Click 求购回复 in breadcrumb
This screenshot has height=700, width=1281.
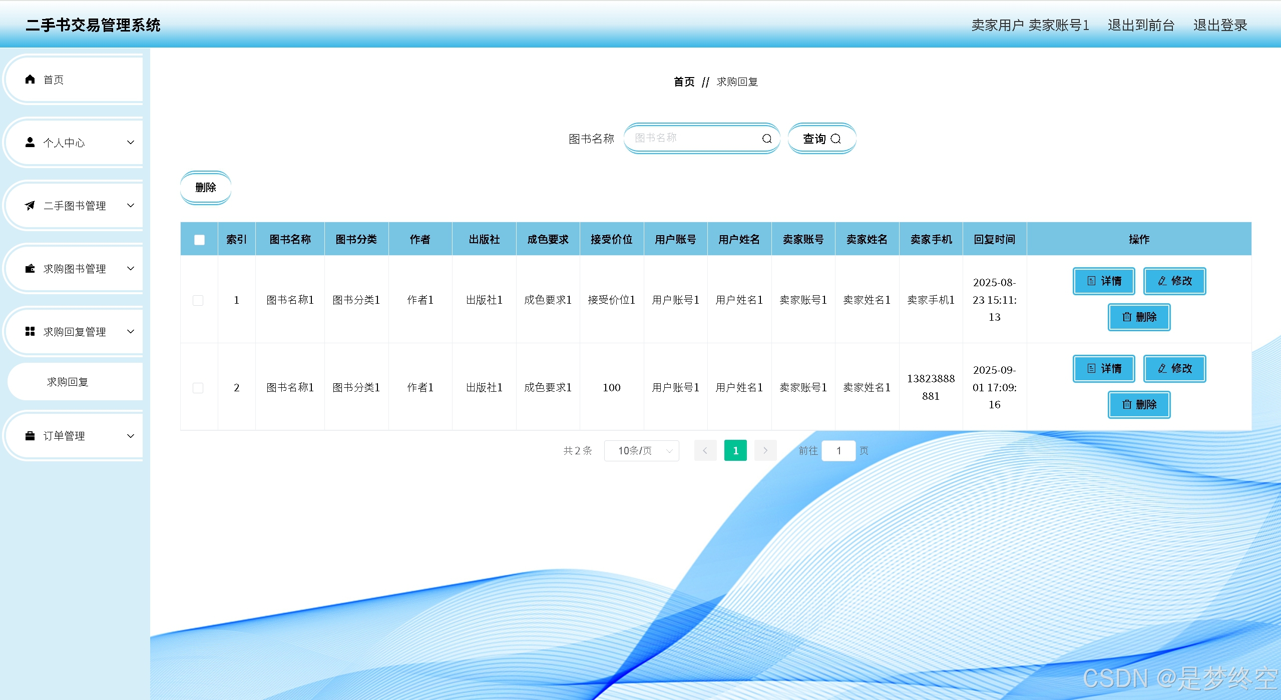[x=737, y=82]
